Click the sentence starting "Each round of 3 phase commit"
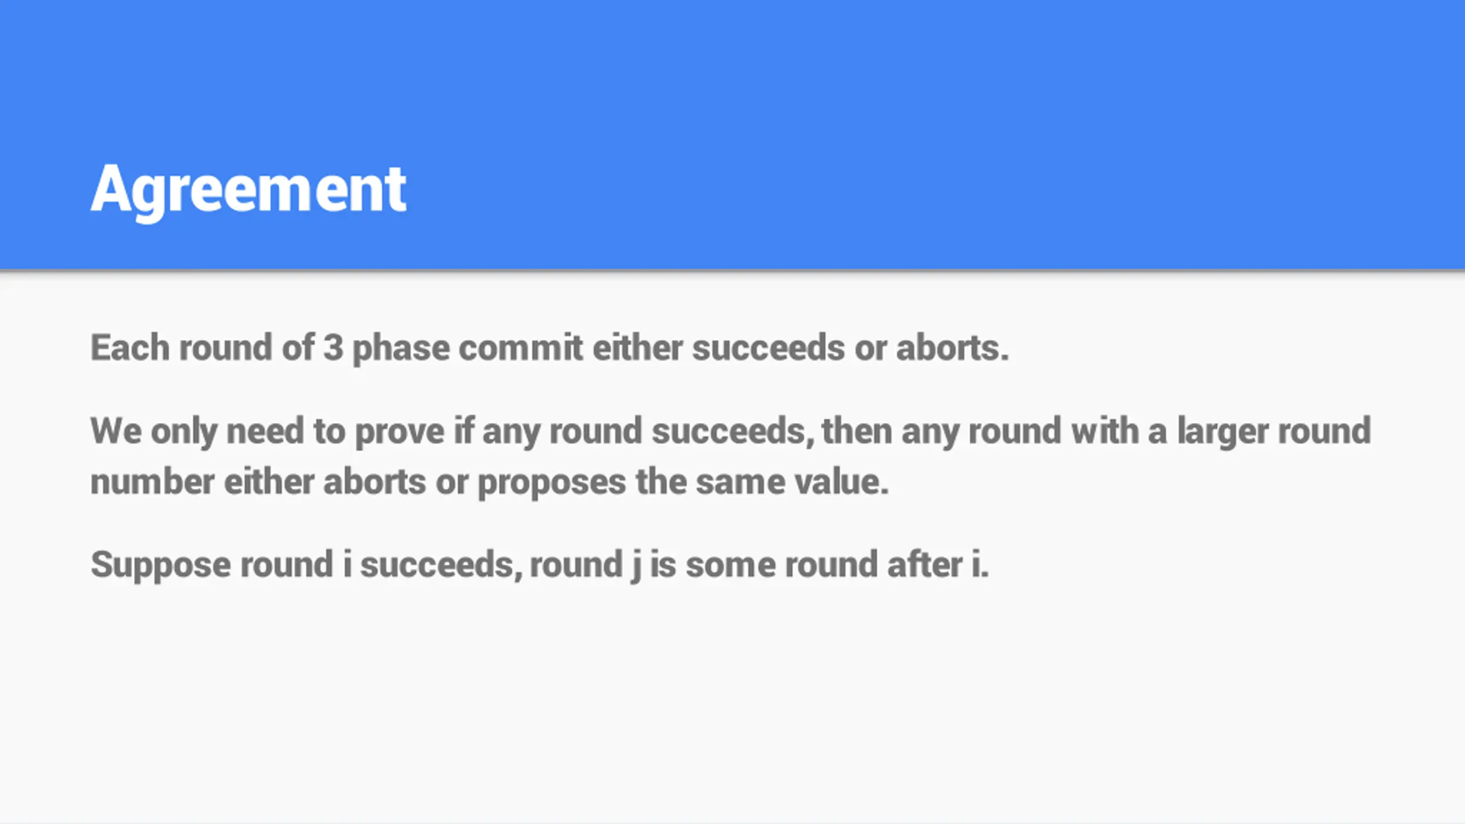 (549, 348)
